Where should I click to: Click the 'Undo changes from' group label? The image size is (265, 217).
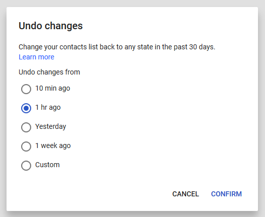[x=49, y=72]
